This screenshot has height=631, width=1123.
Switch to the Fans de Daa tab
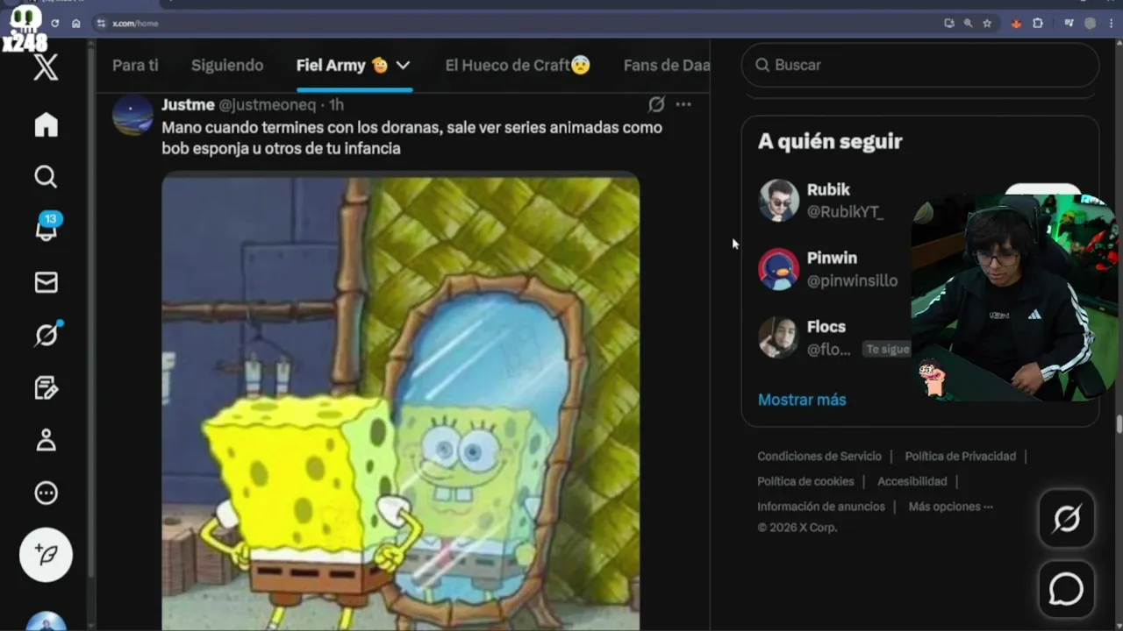(x=667, y=65)
